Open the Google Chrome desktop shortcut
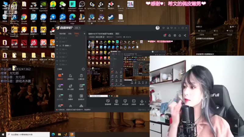 [24, 19]
